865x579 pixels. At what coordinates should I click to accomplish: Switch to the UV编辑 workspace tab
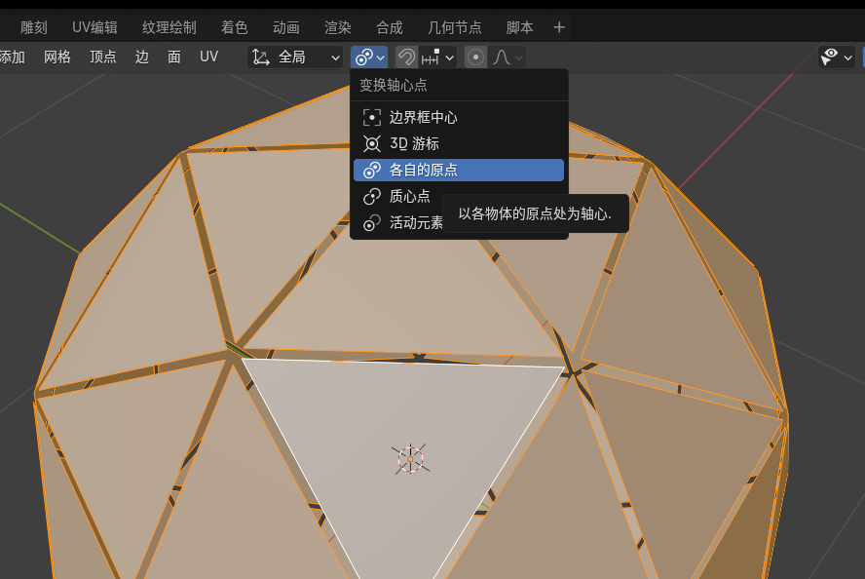coord(94,27)
